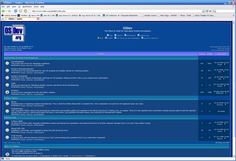This screenshot has width=236, height=161.
Task: Open the Project Openings forum
Action: click(x=19, y=76)
